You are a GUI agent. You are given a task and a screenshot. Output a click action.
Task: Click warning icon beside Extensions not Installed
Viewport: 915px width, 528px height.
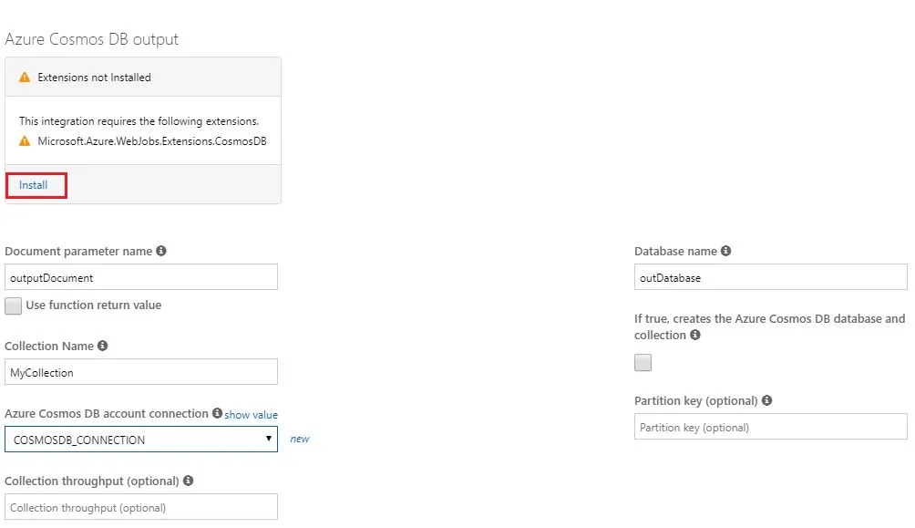coord(26,78)
